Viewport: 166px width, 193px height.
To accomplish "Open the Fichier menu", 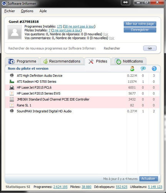I will tap(10, 11).
